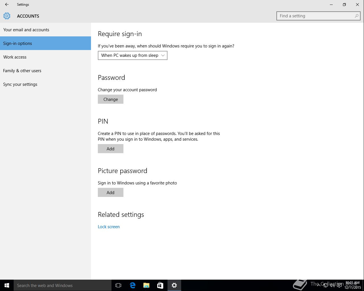
Task: Open the volume tray icon
Action: [332, 285]
